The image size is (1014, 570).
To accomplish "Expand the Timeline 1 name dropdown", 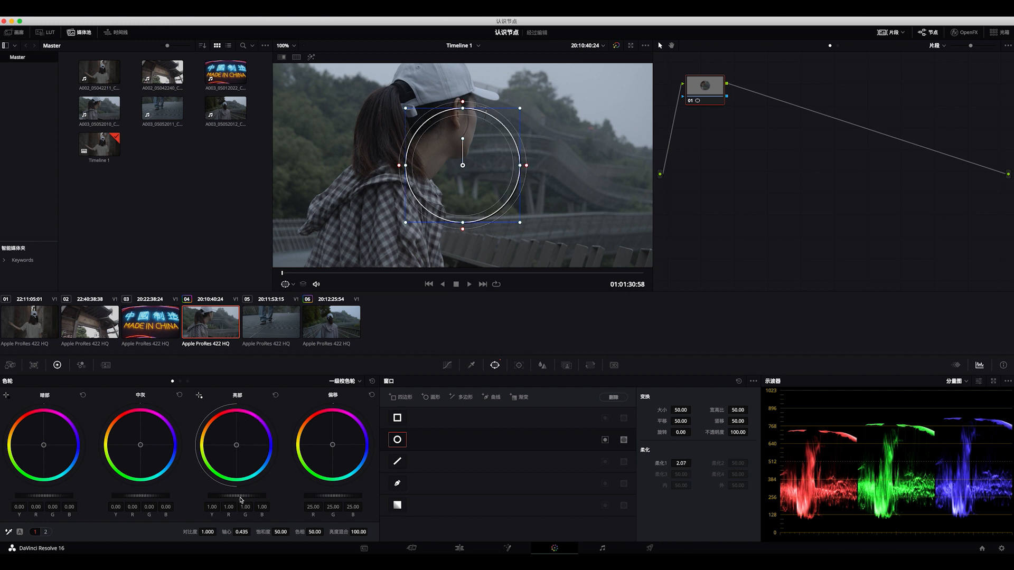I will 478,45.
